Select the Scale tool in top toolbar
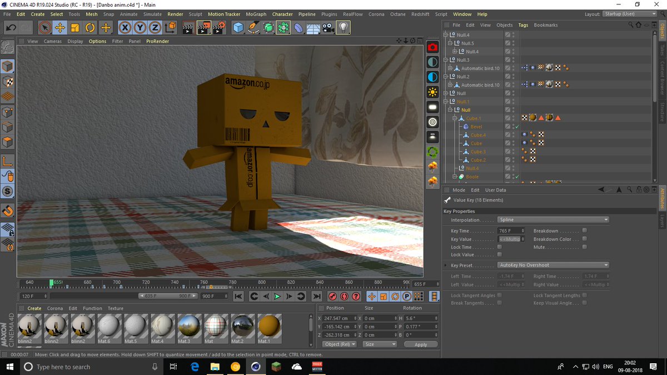 [x=74, y=27]
